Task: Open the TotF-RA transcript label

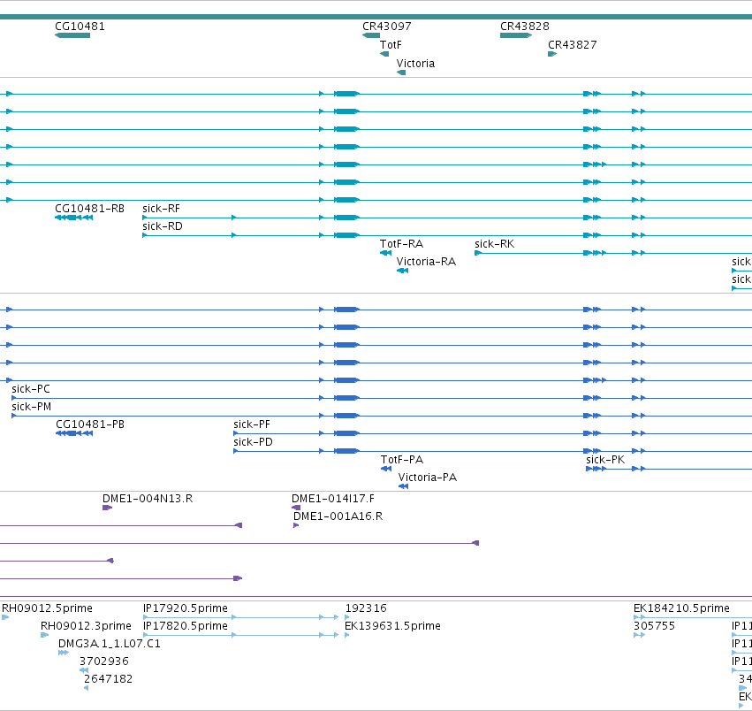Action: pyautogui.click(x=401, y=244)
